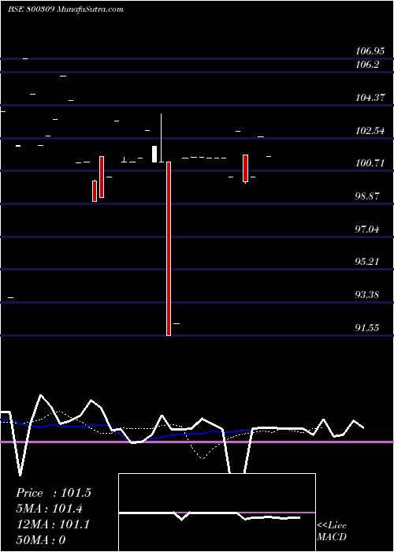The image size is (394, 552).
Task: Click the 95.21 price level label
Action: [x=368, y=262]
